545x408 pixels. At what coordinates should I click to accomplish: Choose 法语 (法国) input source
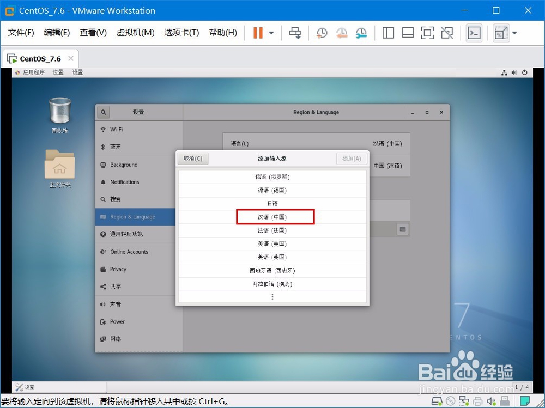point(272,230)
